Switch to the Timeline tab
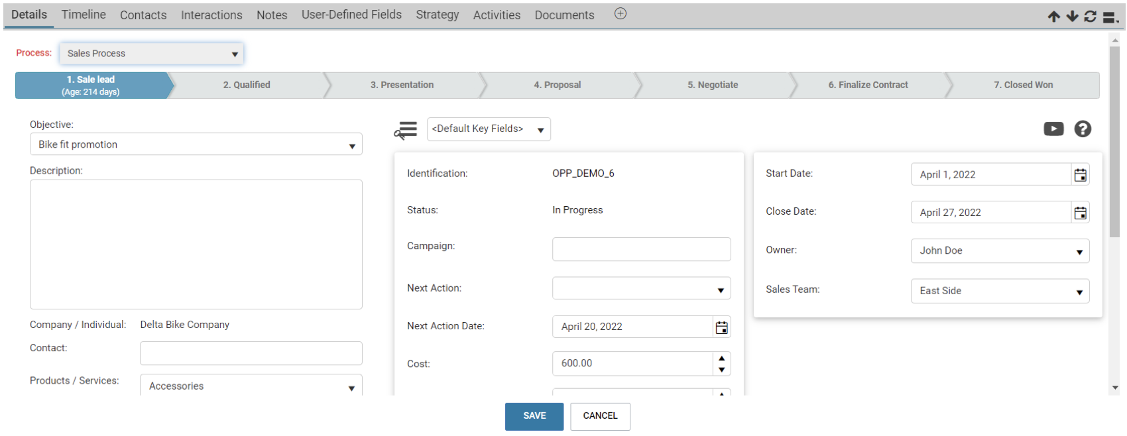Image resolution: width=1127 pixels, height=436 pixels. pos(84,15)
